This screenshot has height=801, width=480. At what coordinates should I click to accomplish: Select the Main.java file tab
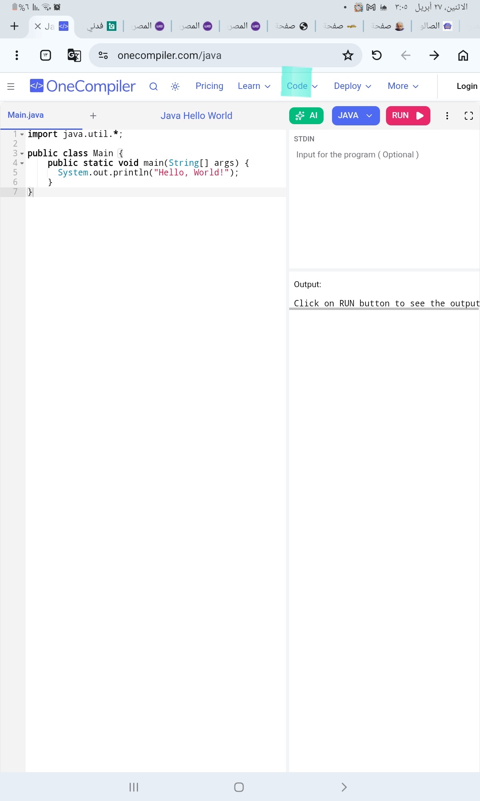pos(26,115)
